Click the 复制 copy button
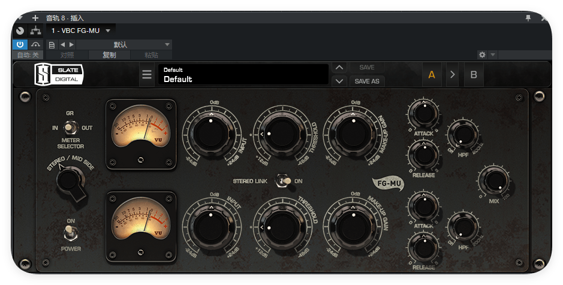 109,55
